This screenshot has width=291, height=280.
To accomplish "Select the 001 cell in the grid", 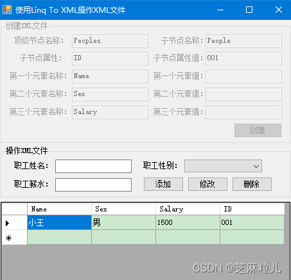I will click(x=252, y=222).
